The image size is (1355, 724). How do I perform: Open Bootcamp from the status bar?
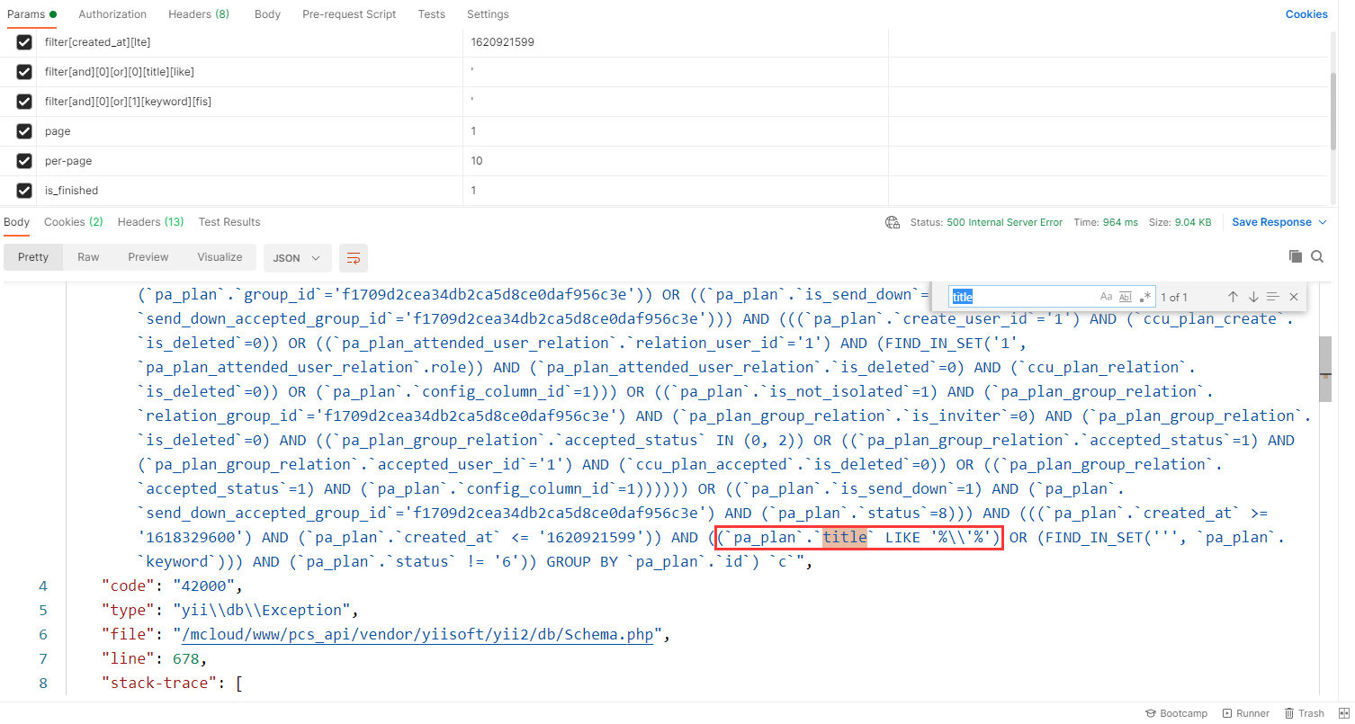[x=1176, y=713]
